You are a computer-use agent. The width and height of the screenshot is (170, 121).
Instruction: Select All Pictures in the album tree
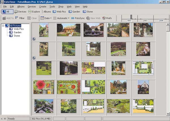[x=15, y=26]
